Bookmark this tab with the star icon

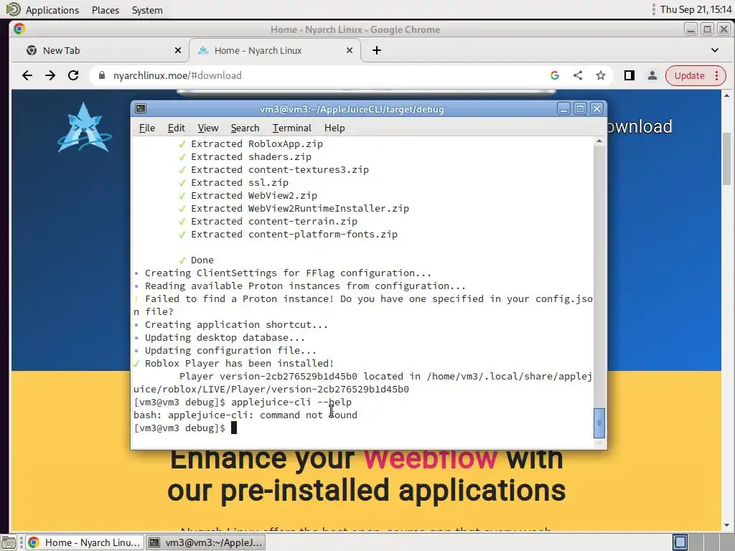[x=601, y=75]
